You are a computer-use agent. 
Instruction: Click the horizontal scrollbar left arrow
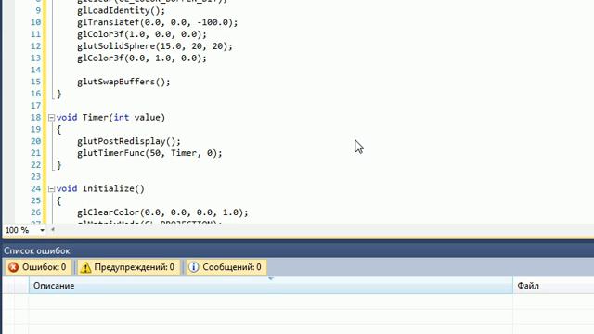53,229
